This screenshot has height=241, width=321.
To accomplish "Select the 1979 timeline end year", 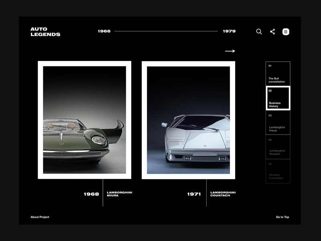I will click(x=229, y=31).
